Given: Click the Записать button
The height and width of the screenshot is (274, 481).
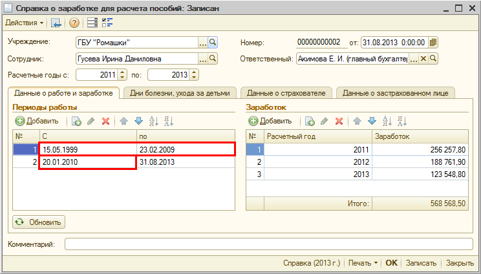Looking at the screenshot, I should tap(421, 263).
